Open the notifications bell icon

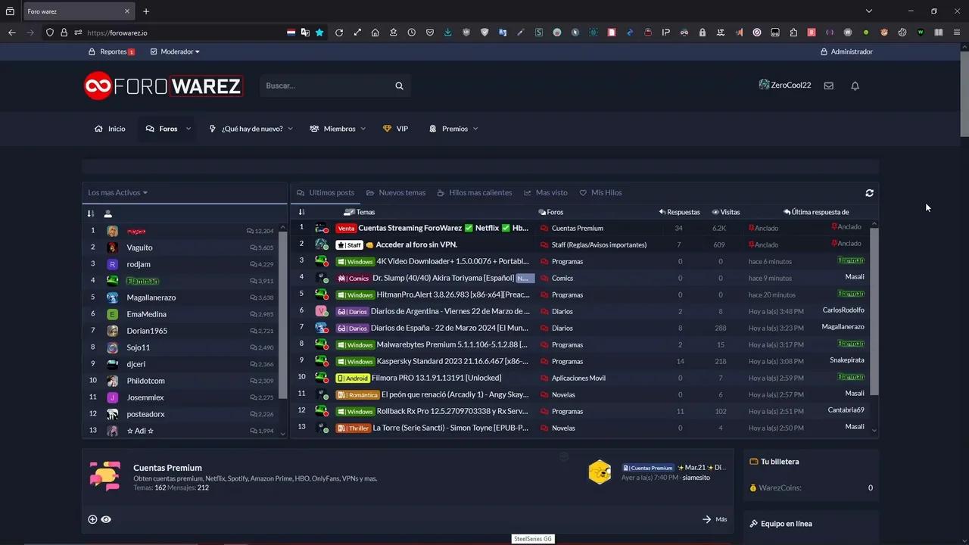855,86
